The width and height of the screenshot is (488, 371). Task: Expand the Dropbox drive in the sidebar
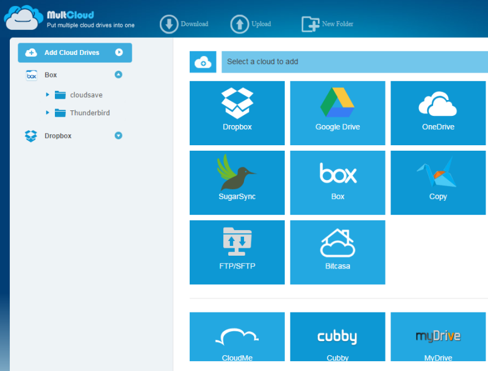coord(119,135)
